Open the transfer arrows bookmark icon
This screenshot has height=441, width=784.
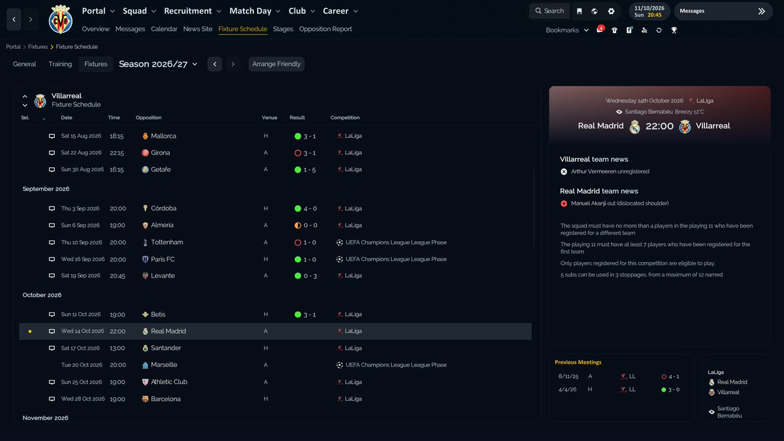click(x=659, y=30)
